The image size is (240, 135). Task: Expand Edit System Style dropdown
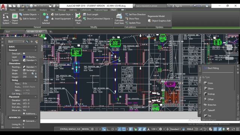point(72,14)
